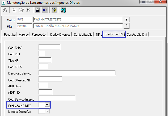Image resolution: width=168 pixels, height=116 pixels.
Task: Expand the Exclusão NF DIEF dropdown
Action: tap(47, 105)
